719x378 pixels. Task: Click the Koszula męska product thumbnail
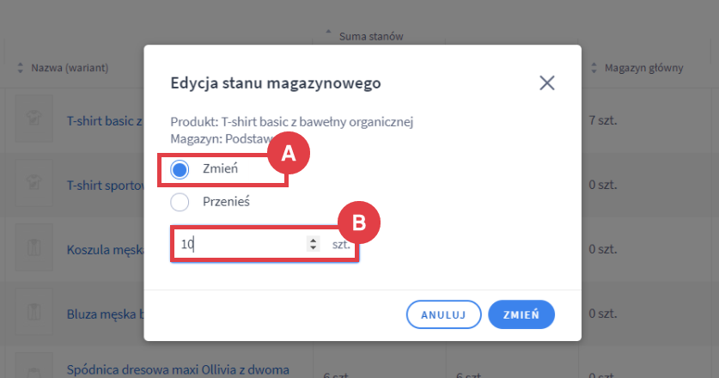tap(34, 249)
